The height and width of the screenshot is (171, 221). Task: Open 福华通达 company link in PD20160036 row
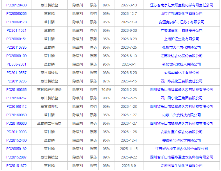coord(181,124)
